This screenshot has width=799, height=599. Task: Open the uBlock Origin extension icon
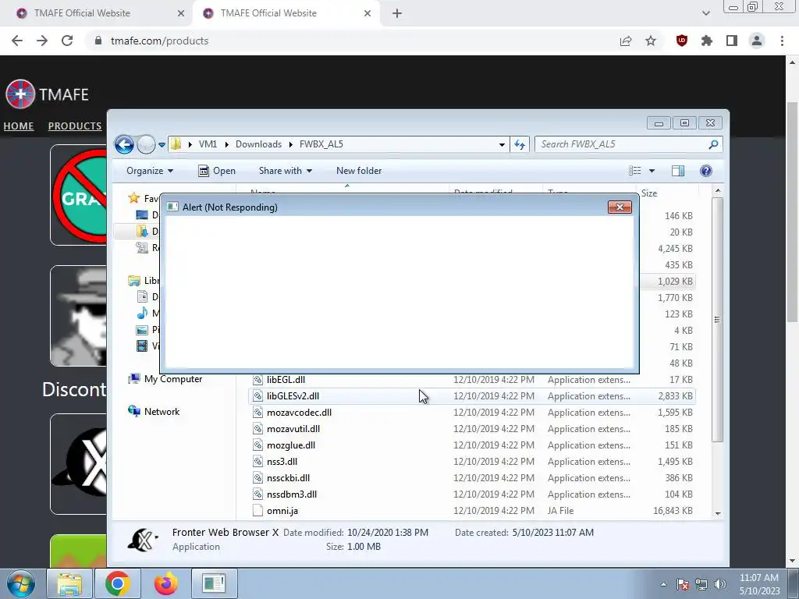click(681, 41)
